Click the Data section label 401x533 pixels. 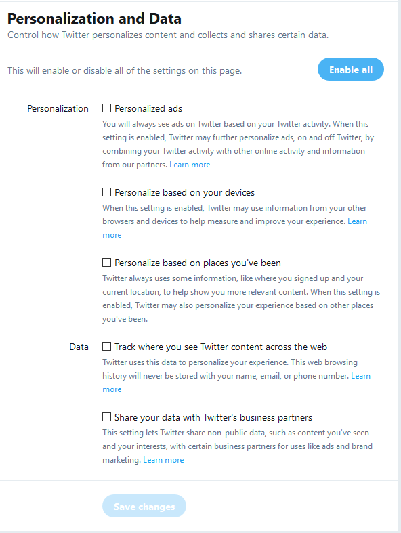click(79, 347)
